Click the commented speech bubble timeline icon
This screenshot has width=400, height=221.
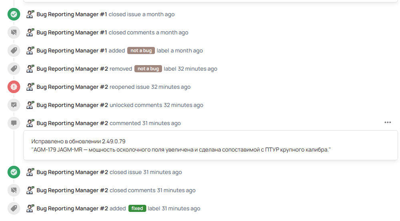click(x=14, y=123)
